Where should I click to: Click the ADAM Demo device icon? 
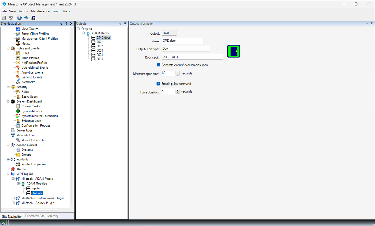pyautogui.click(x=88, y=33)
